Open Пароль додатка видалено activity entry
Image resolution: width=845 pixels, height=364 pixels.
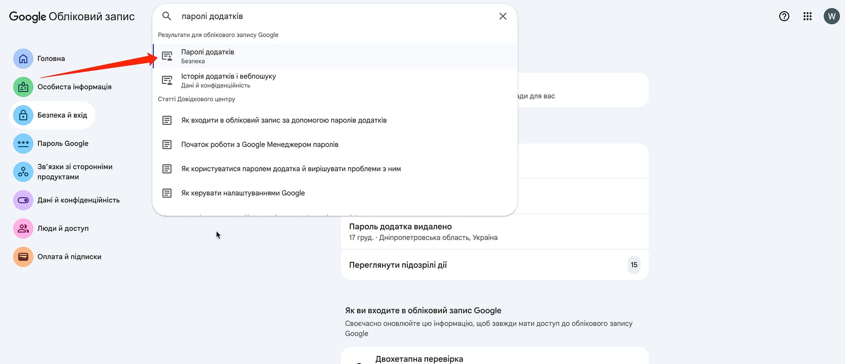[x=494, y=232]
